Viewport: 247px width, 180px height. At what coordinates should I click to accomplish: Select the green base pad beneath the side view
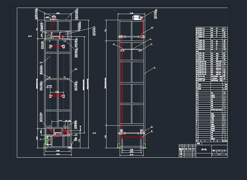tap(118, 146)
